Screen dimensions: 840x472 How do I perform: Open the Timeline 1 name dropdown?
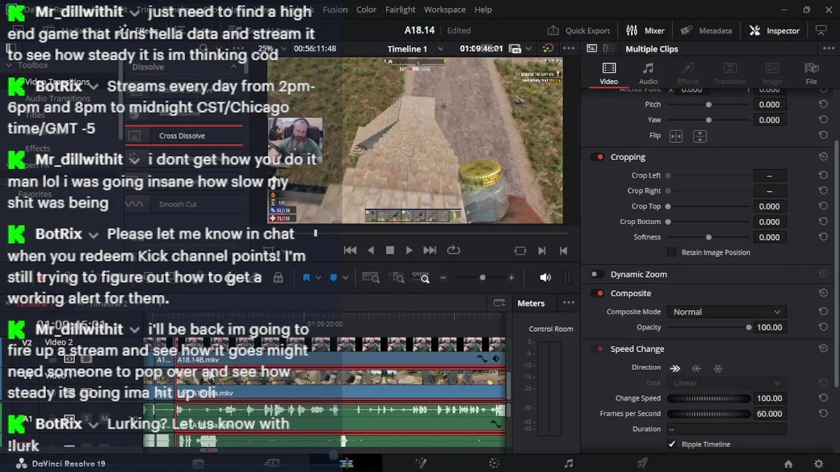(440, 49)
